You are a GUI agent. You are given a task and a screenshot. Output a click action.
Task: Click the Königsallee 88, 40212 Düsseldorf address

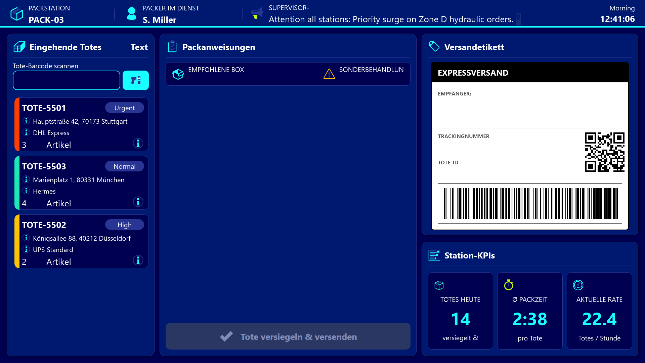(x=82, y=238)
